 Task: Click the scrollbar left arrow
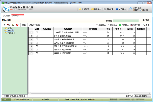coord(30,93)
